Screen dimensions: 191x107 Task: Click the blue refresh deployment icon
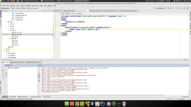coord(6,73)
